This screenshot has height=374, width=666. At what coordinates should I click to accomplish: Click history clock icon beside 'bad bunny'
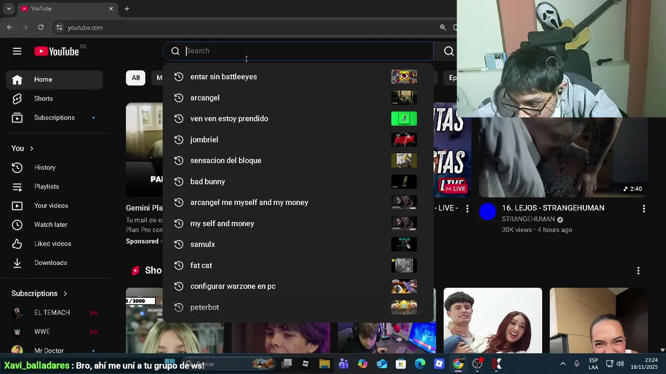point(178,181)
